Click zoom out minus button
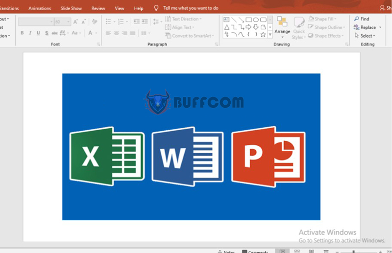 [x=337, y=252]
